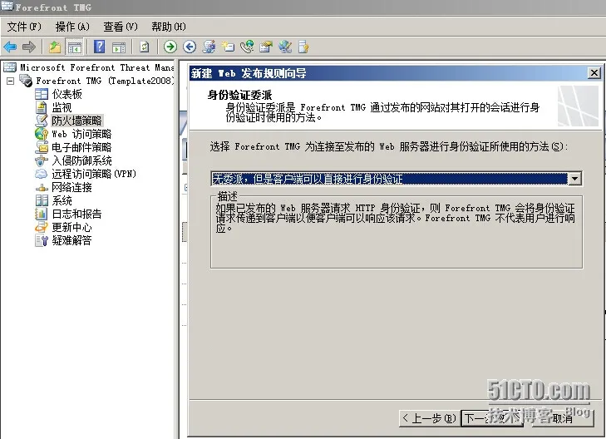Click the server with key toolbar icon

tap(303, 47)
